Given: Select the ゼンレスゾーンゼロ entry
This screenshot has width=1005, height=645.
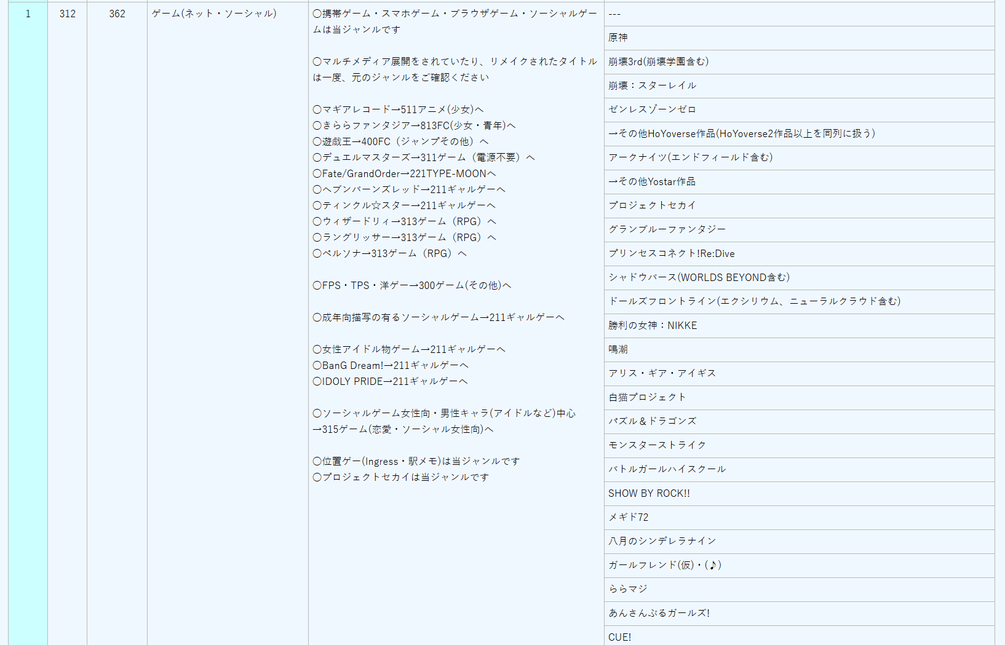Looking at the screenshot, I should point(799,109).
